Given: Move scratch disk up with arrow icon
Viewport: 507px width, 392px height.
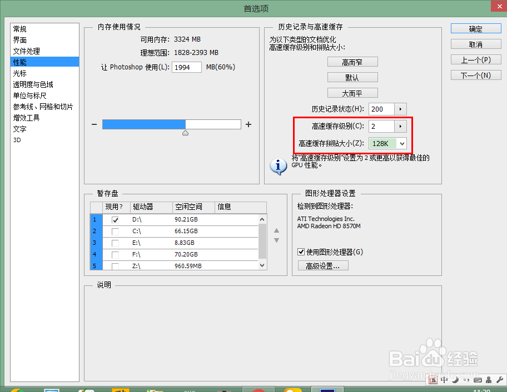Looking at the screenshot, I should 276,230.
